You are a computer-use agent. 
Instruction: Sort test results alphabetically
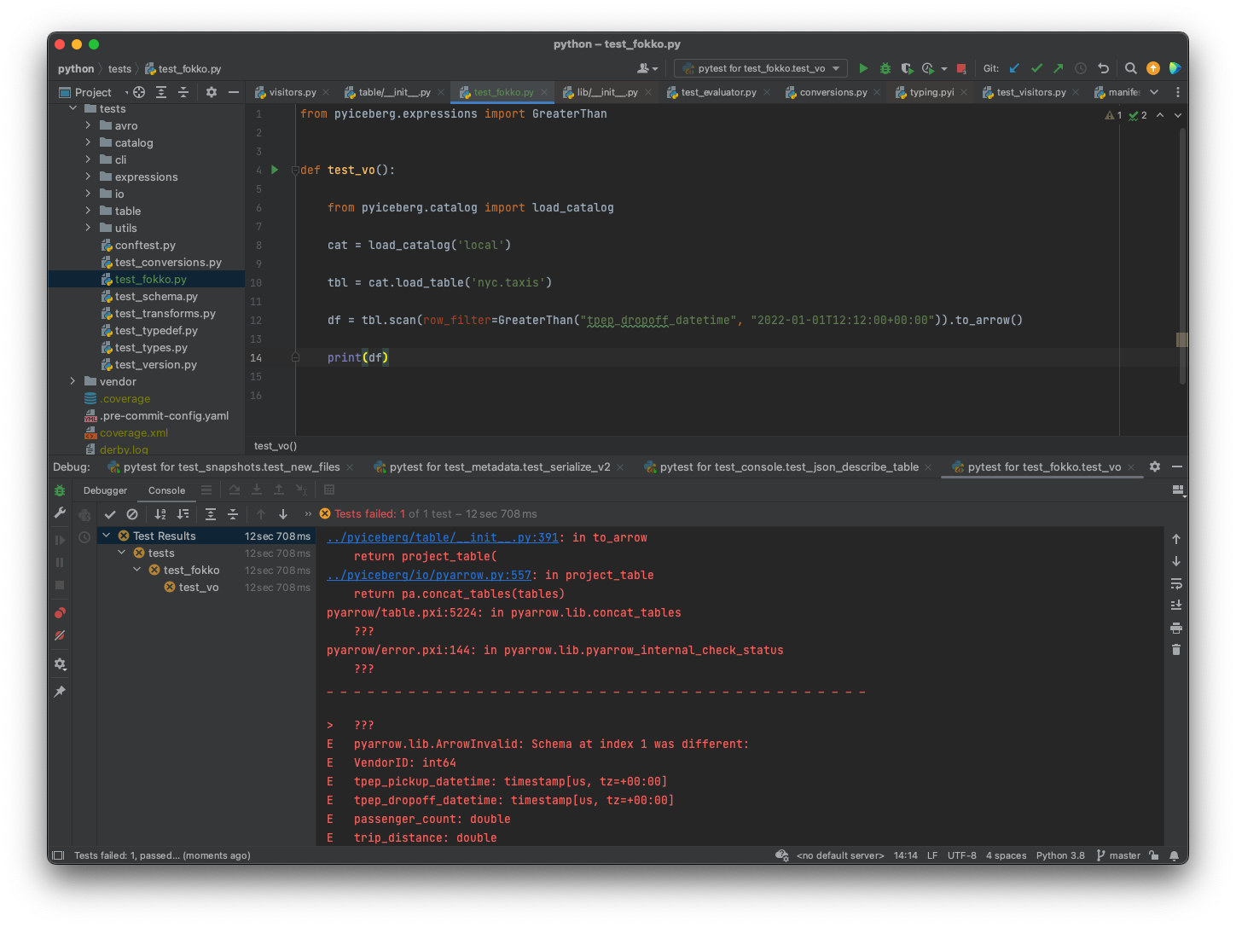pos(160,514)
